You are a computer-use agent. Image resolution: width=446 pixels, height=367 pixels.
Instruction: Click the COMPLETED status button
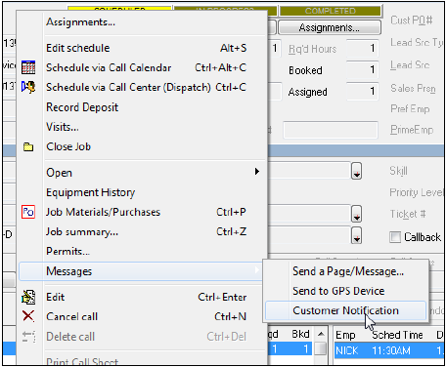click(330, 11)
